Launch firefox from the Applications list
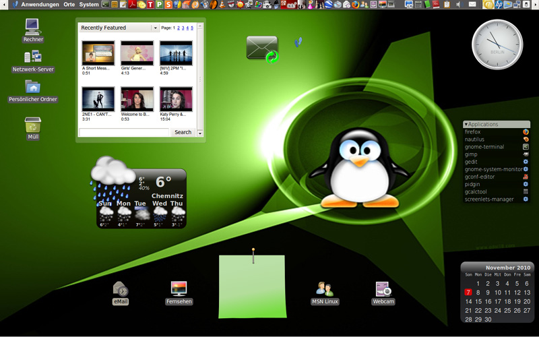Viewport: 539px width, 337px height. tap(497, 131)
